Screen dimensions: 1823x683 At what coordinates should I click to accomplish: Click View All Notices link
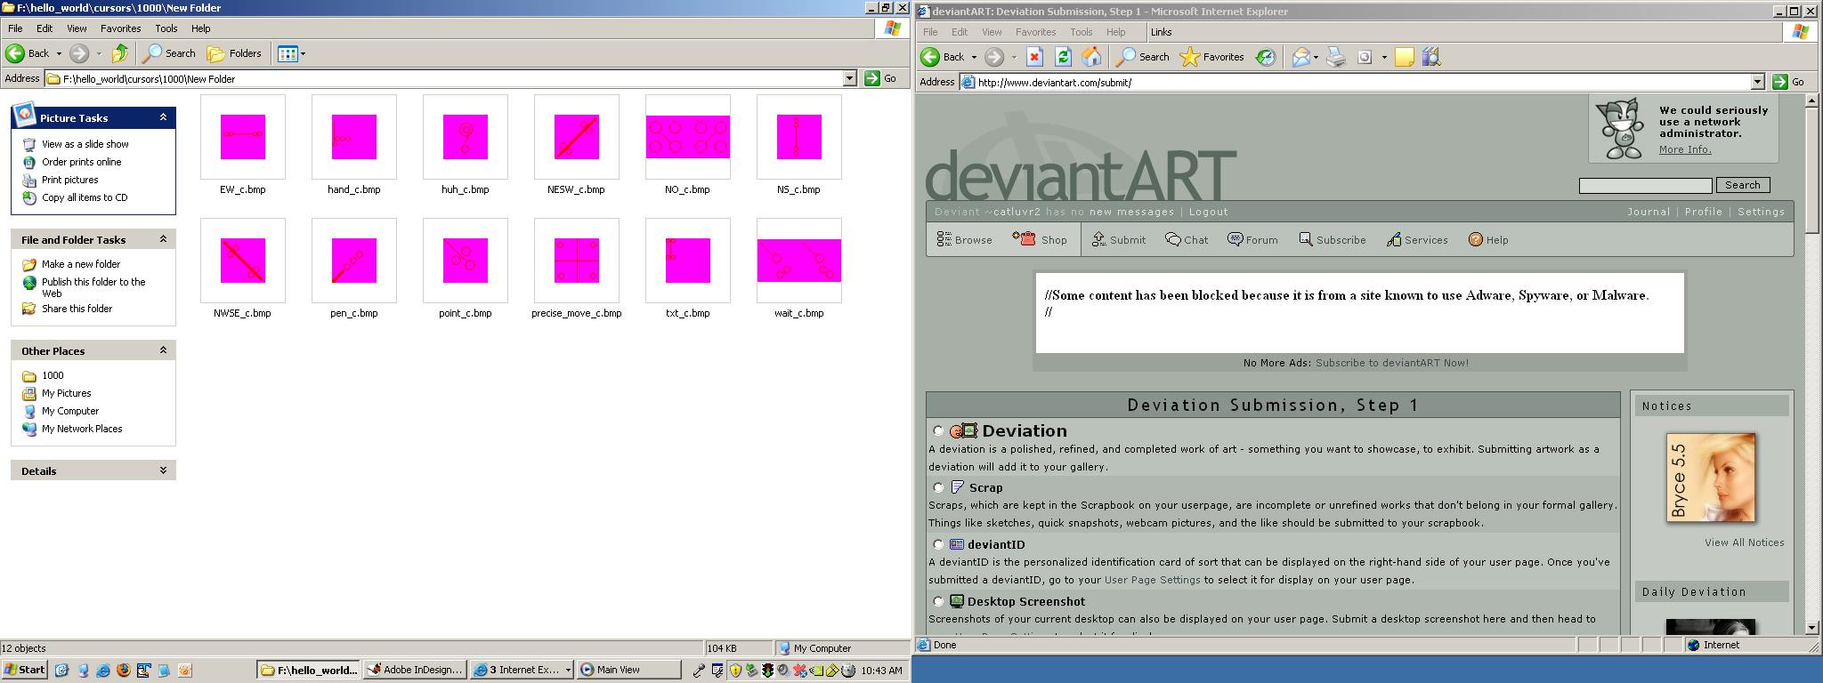(1745, 542)
